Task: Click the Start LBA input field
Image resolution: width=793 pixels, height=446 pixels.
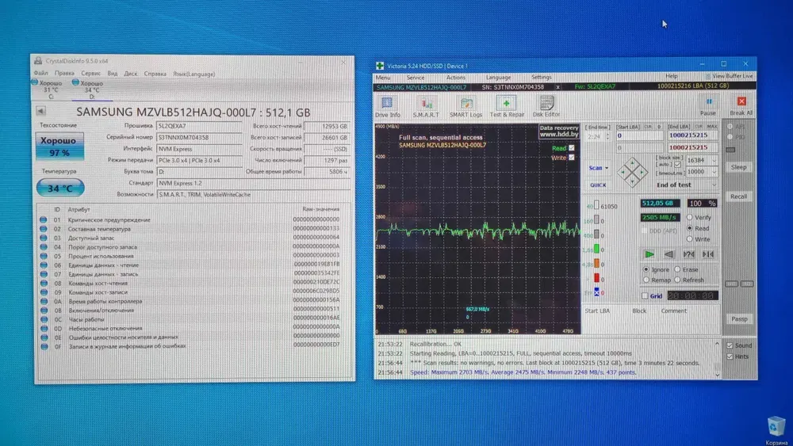Action: click(x=639, y=135)
